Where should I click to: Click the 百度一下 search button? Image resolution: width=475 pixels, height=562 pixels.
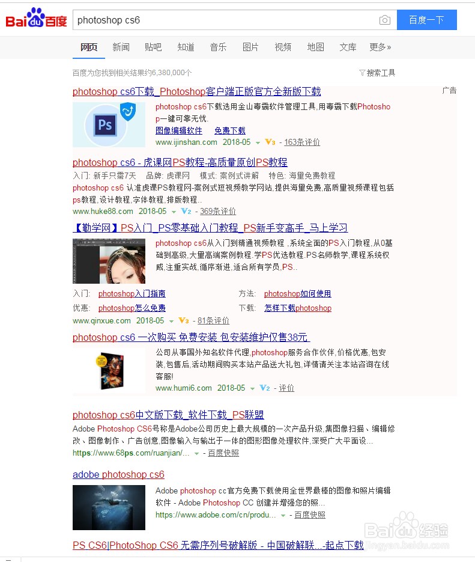point(427,20)
